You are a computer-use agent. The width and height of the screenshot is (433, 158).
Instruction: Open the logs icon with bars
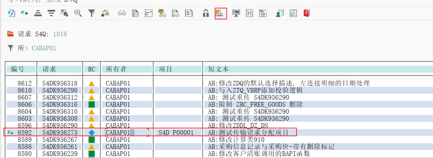(149, 13)
